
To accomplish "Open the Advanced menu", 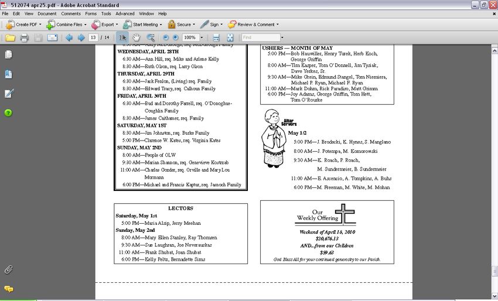I will pos(125,13).
